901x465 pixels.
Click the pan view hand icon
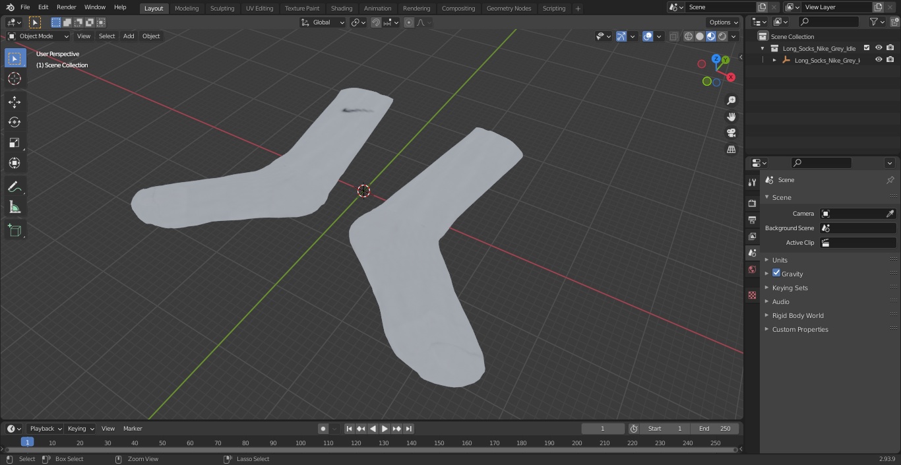[x=731, y=117]
